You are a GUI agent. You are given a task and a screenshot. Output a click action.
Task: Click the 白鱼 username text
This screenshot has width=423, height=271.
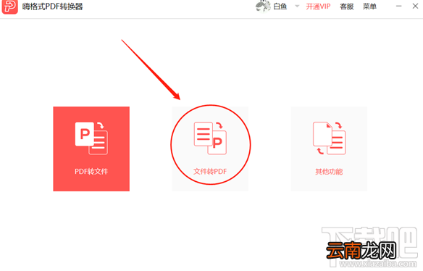280,7
